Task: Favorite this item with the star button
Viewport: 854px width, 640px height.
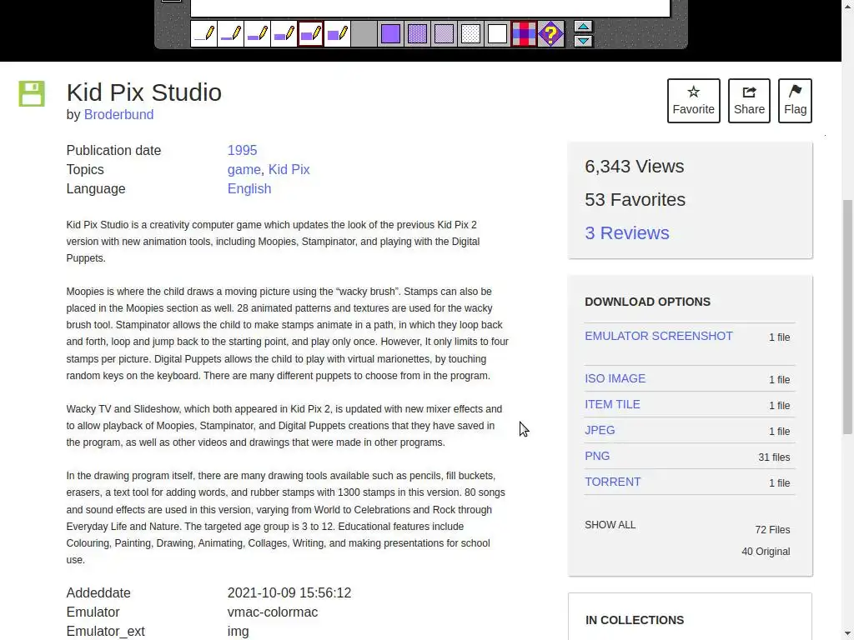Action: pos(693,101)
